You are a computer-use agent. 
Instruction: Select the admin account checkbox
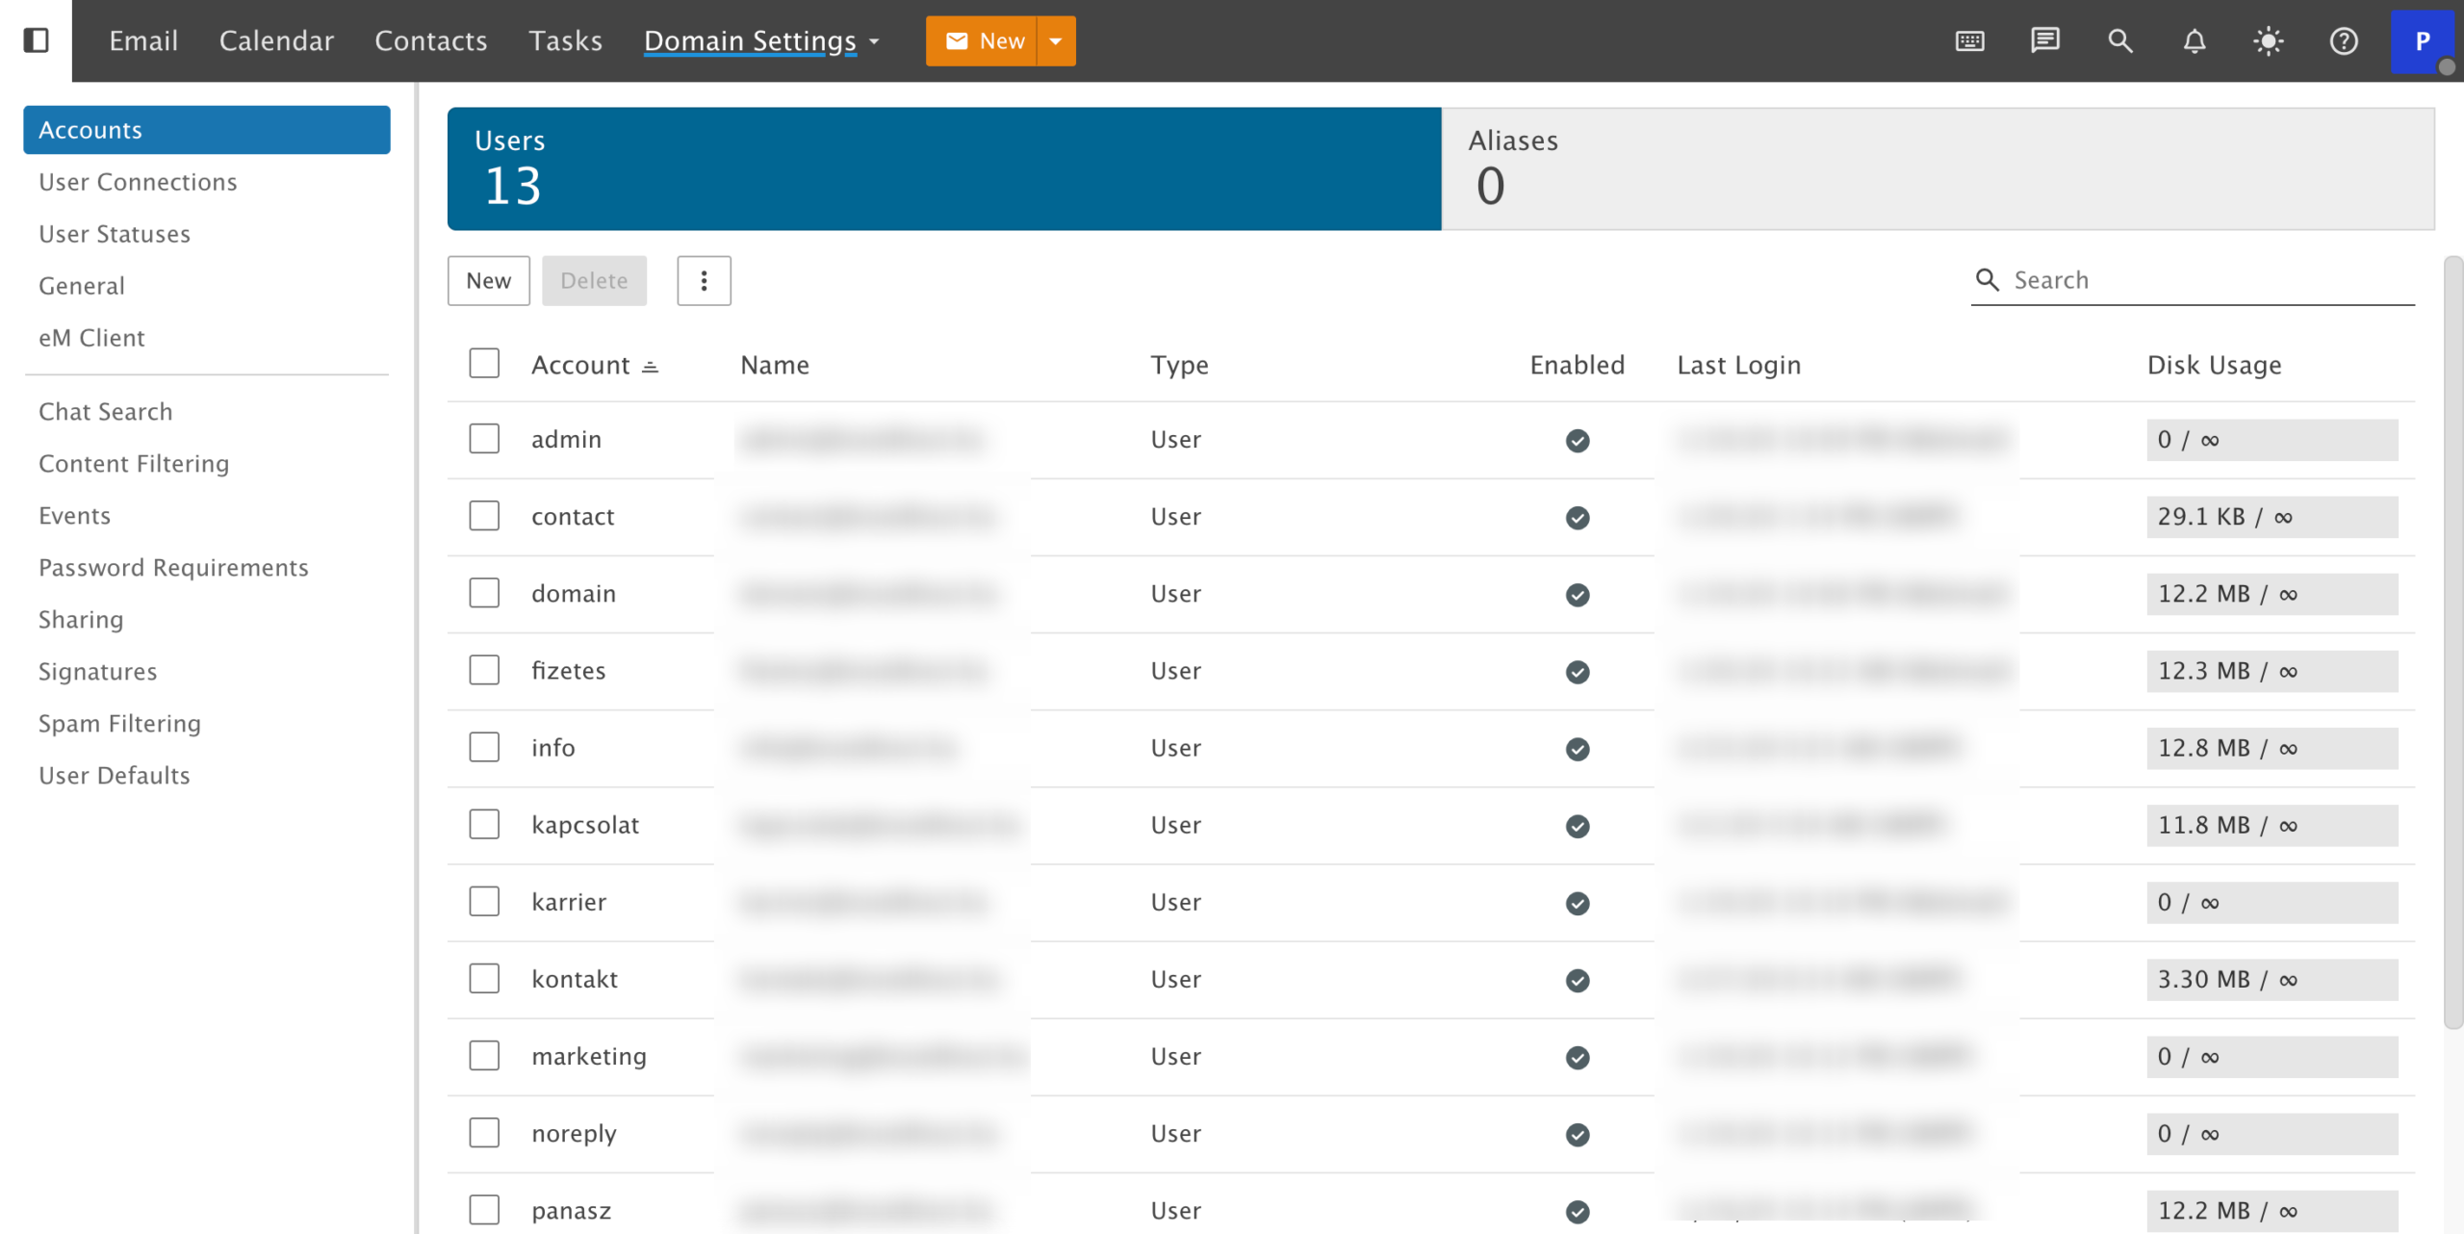(x=484, y=439)
